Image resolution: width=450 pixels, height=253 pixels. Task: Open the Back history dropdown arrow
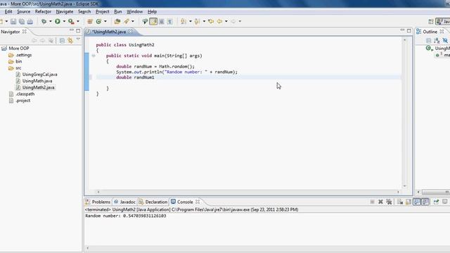(226, 21)
